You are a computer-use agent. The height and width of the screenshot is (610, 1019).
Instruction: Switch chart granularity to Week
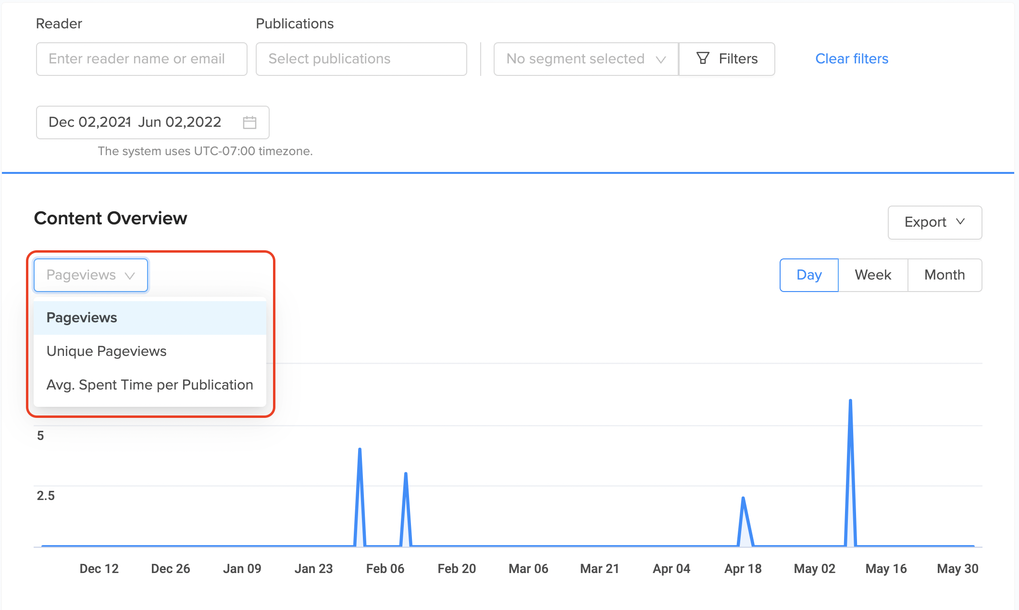click(x=873, y=275)
